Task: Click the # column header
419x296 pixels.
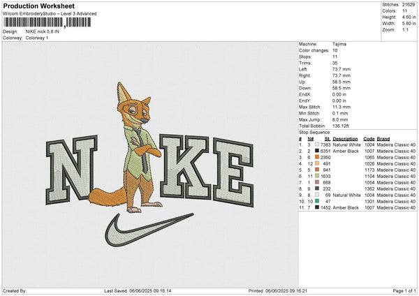Action: point(300,139)
